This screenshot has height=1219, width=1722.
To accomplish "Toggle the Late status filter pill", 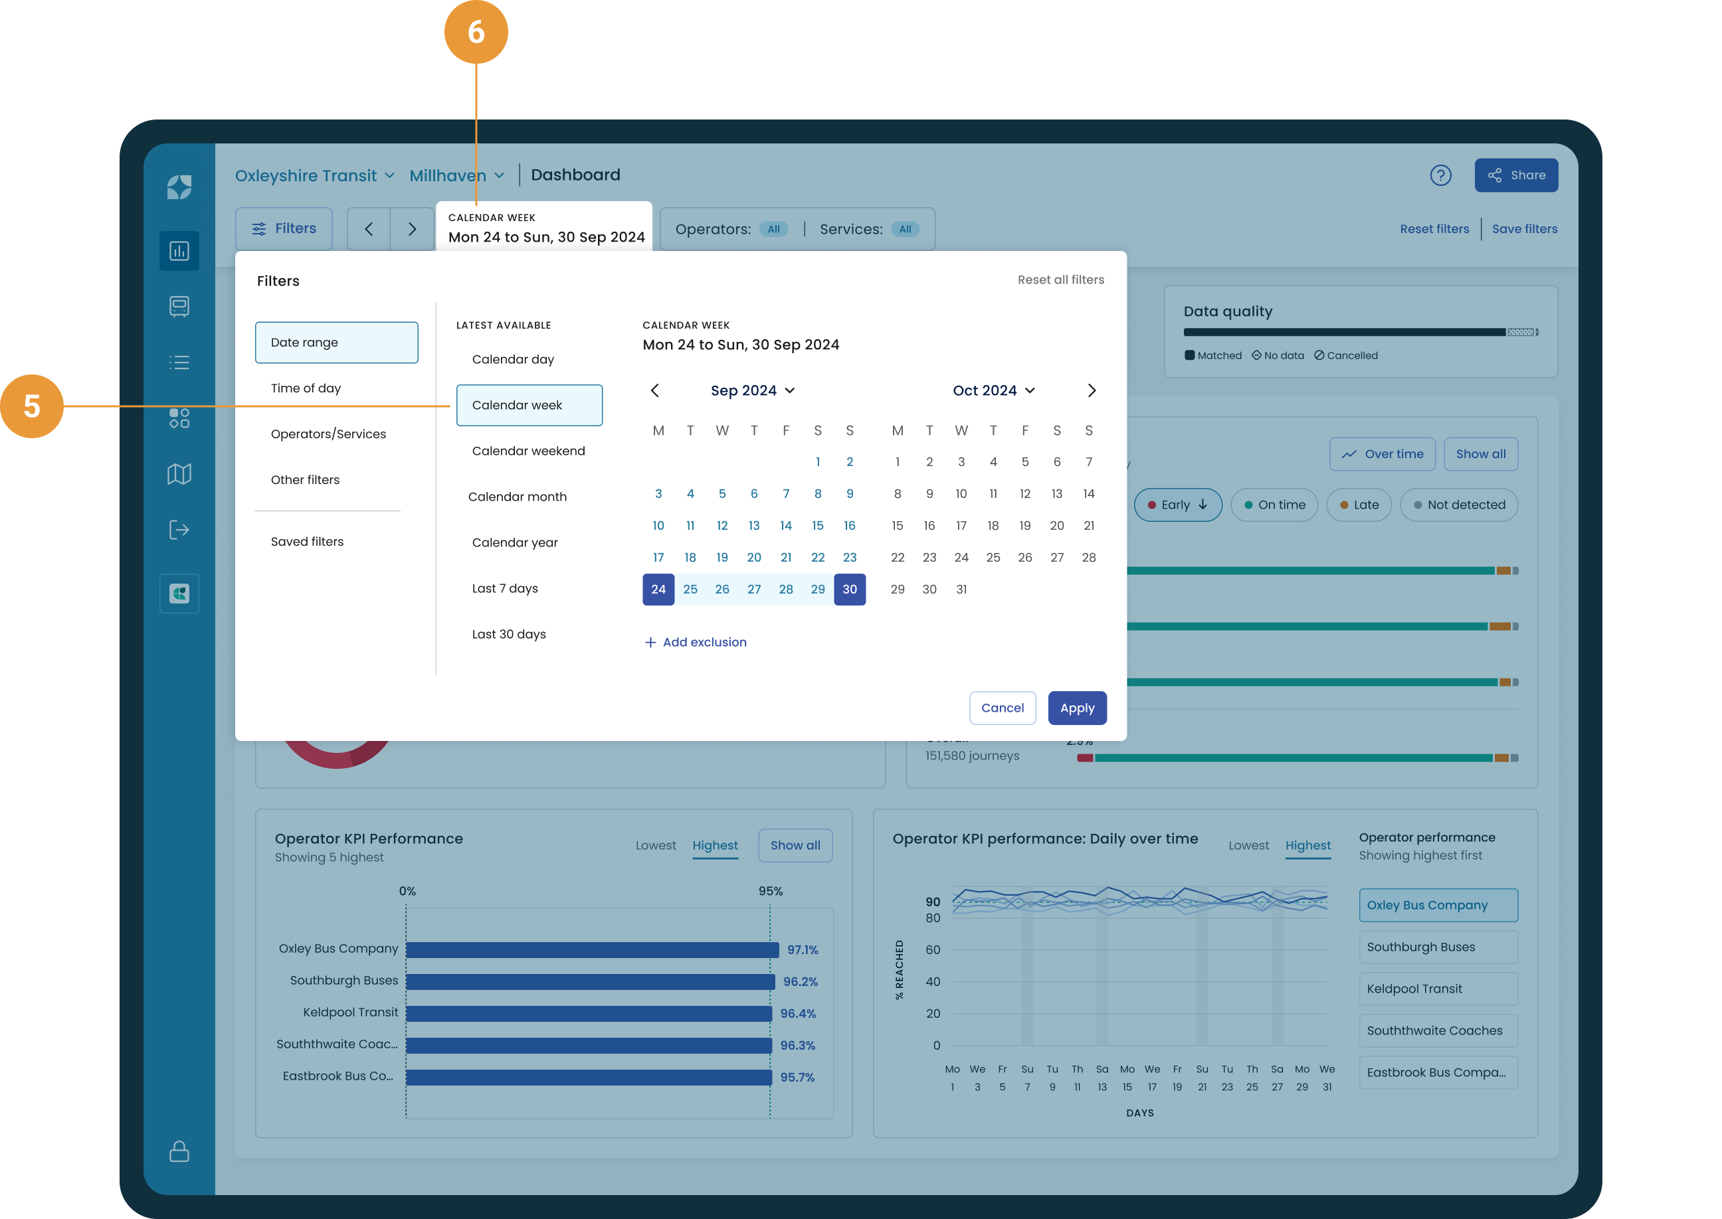I will pos(1359,505).
